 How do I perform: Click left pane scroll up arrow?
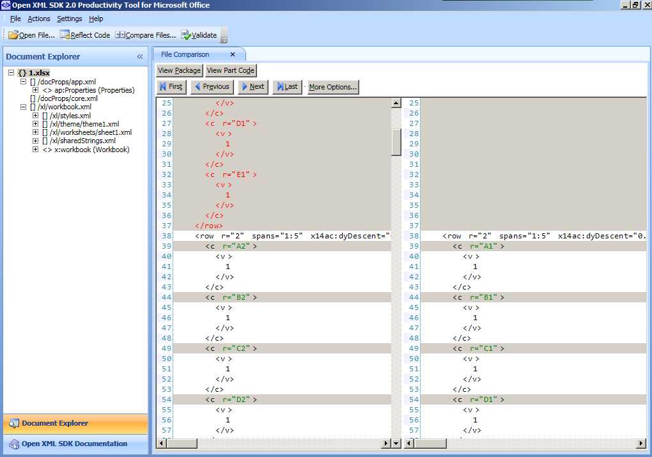(396, 103)
